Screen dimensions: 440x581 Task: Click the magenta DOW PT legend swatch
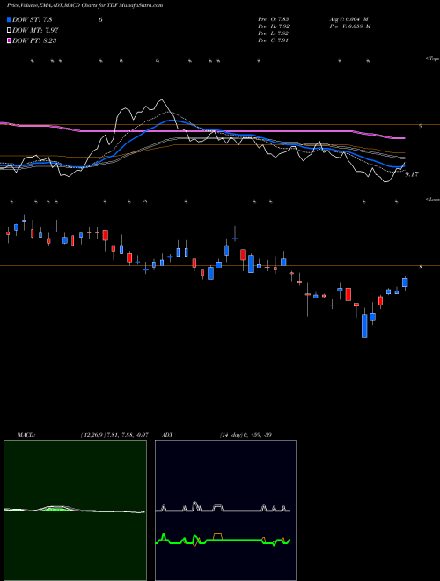point(9,40)
